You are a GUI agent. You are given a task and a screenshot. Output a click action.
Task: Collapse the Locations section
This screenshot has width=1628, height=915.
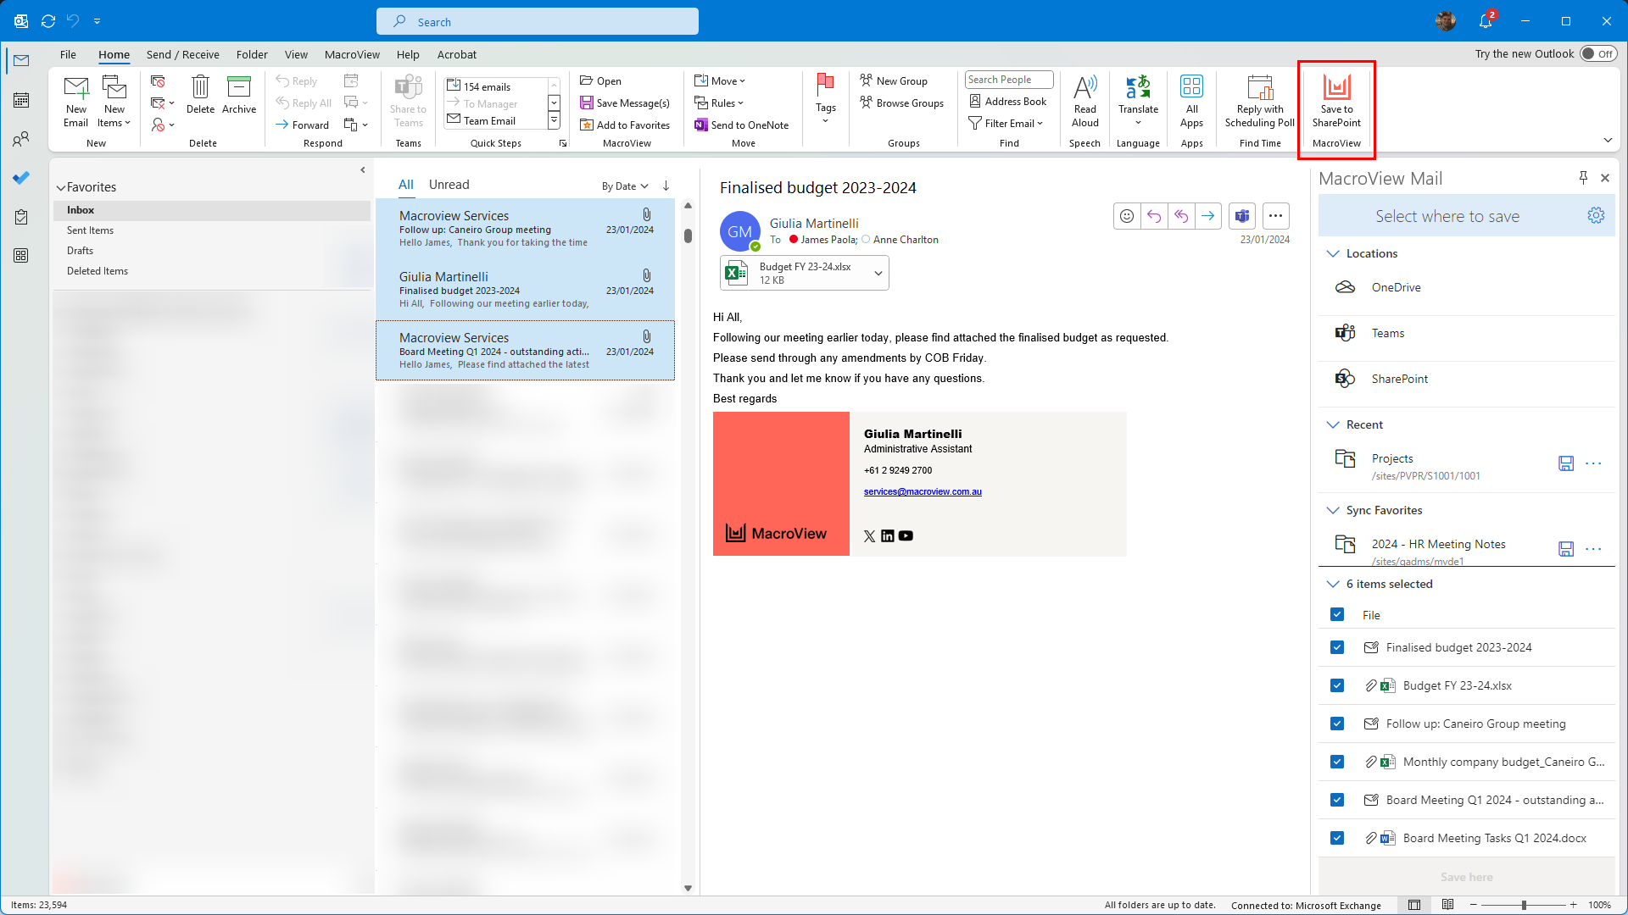pyautogui.click(x=1333, y=253)
